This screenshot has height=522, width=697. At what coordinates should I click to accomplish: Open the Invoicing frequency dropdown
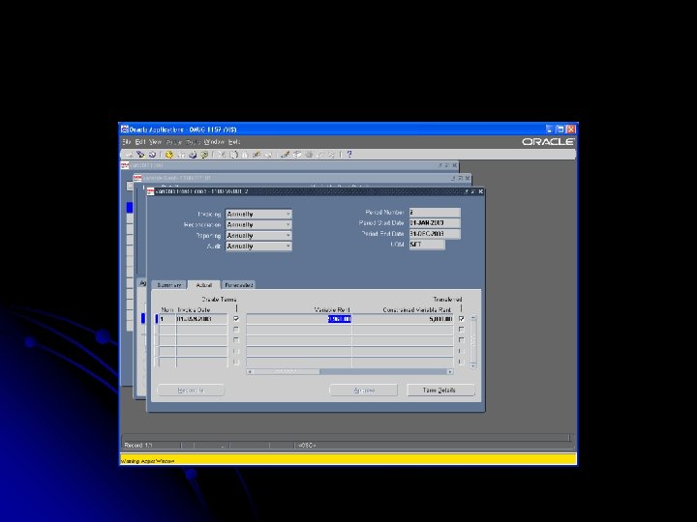click(258, 214)
